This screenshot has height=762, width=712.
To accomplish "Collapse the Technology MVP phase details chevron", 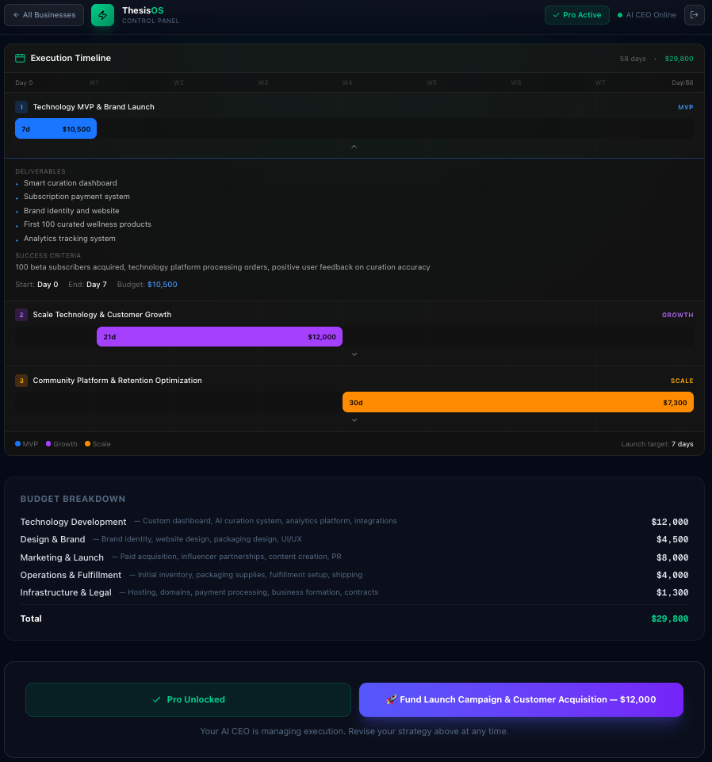I will (354, 146).
